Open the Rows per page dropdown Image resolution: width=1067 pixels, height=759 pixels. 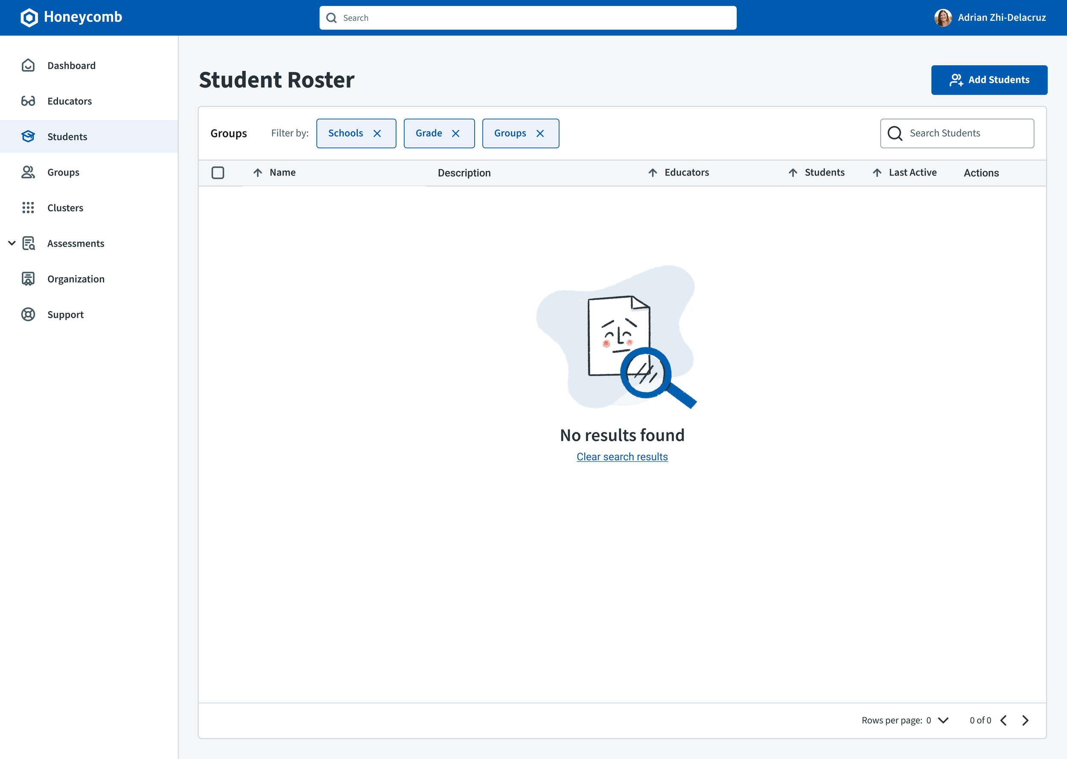coord(943,720)
